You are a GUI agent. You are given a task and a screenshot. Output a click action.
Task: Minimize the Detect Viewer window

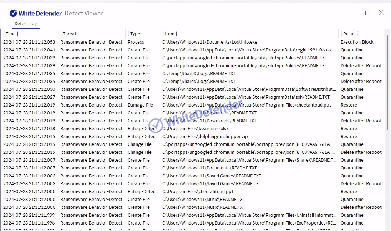tap(355, 13)
